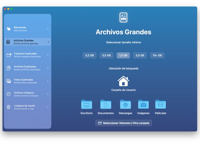Click the Elimina archivos grandes subtitle
This screenshot has width=200, height=144.
(x=26, y=43)
